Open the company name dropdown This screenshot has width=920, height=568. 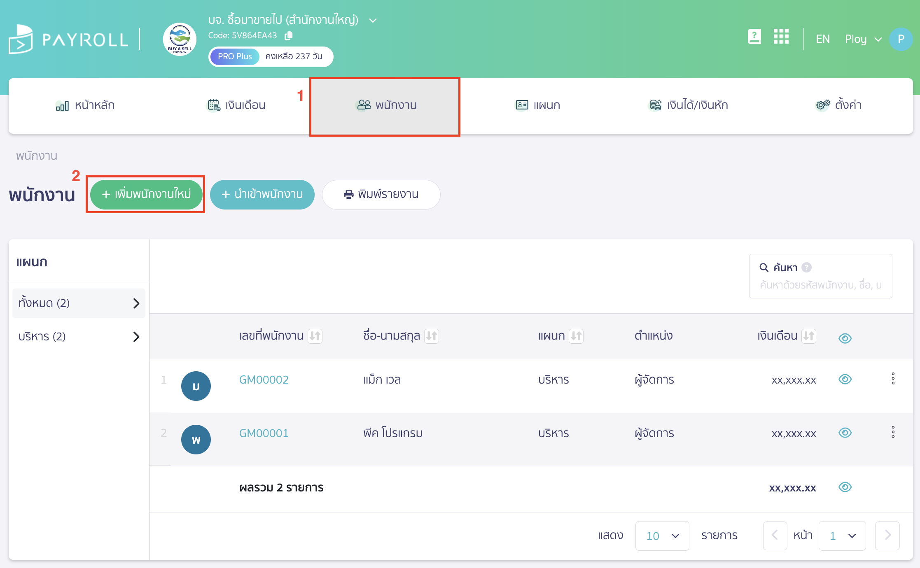(373, 20)
